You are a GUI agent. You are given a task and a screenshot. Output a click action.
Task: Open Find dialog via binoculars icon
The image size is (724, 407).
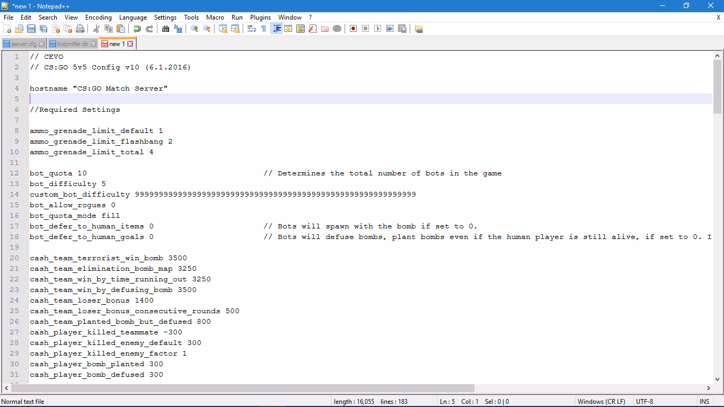(x=166, y=29)
